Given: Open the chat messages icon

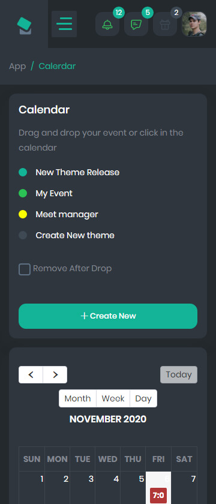Looking at the screenshot, I should pos(136,24).
